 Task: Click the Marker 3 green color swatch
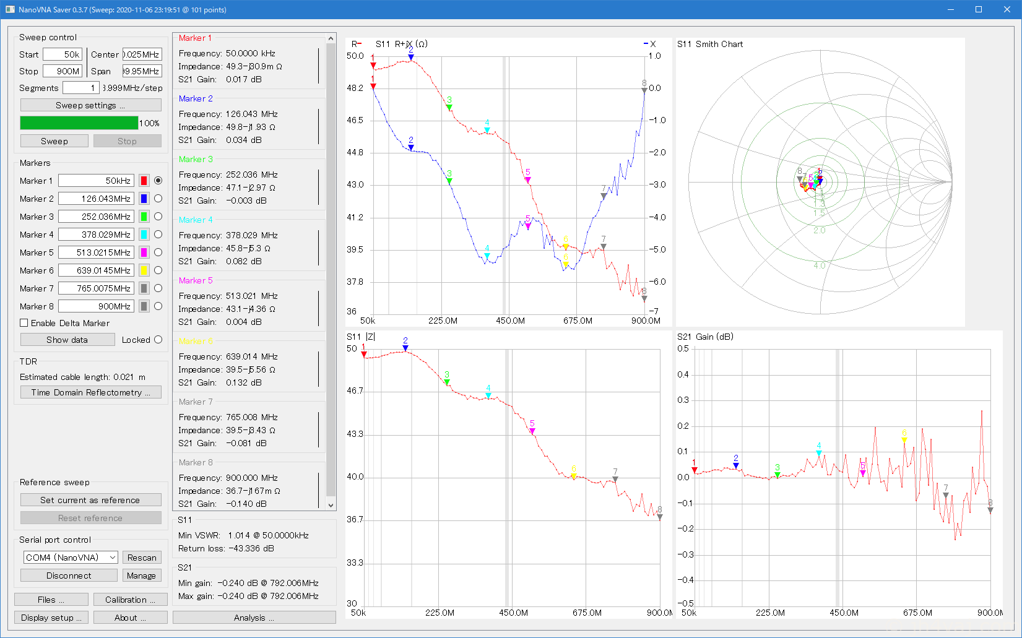144,217
